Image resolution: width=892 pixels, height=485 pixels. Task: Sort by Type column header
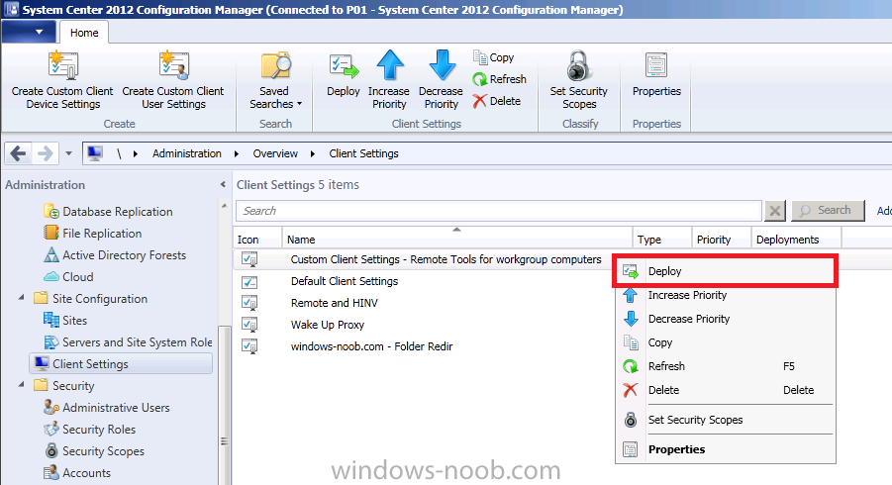point(662,240)
